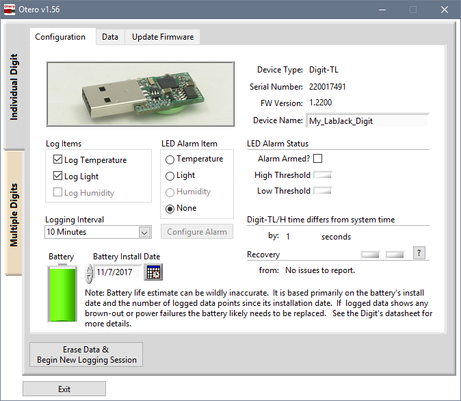
Task: Click the Otero app icon in title bar
Action: point(9,10)
